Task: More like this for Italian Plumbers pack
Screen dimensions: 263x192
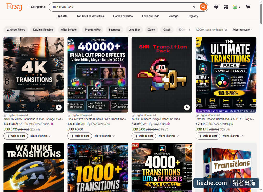Action: coord(169,136)
